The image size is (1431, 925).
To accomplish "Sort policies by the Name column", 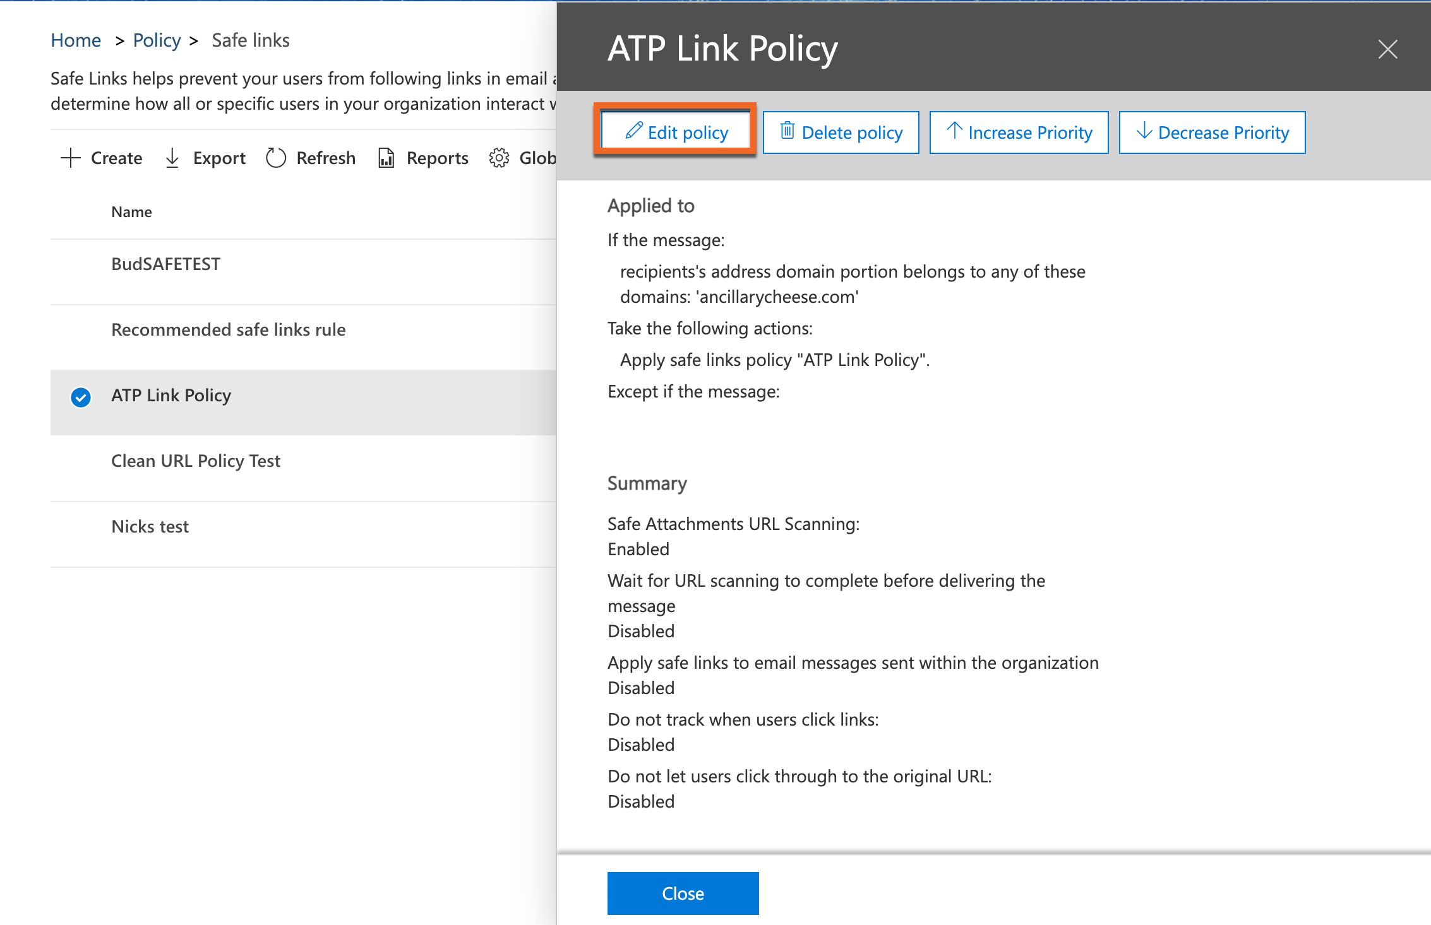I will (x=131, y=211).
